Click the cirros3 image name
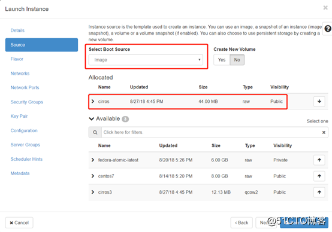 point(105,192)
